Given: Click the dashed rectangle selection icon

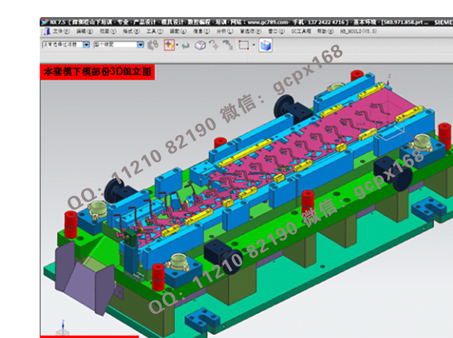Looking at the screenshot, I should pyautogui.click(x=243, y=45).
